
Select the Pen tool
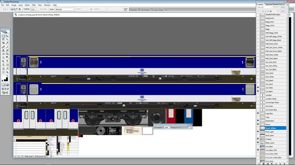3,65
